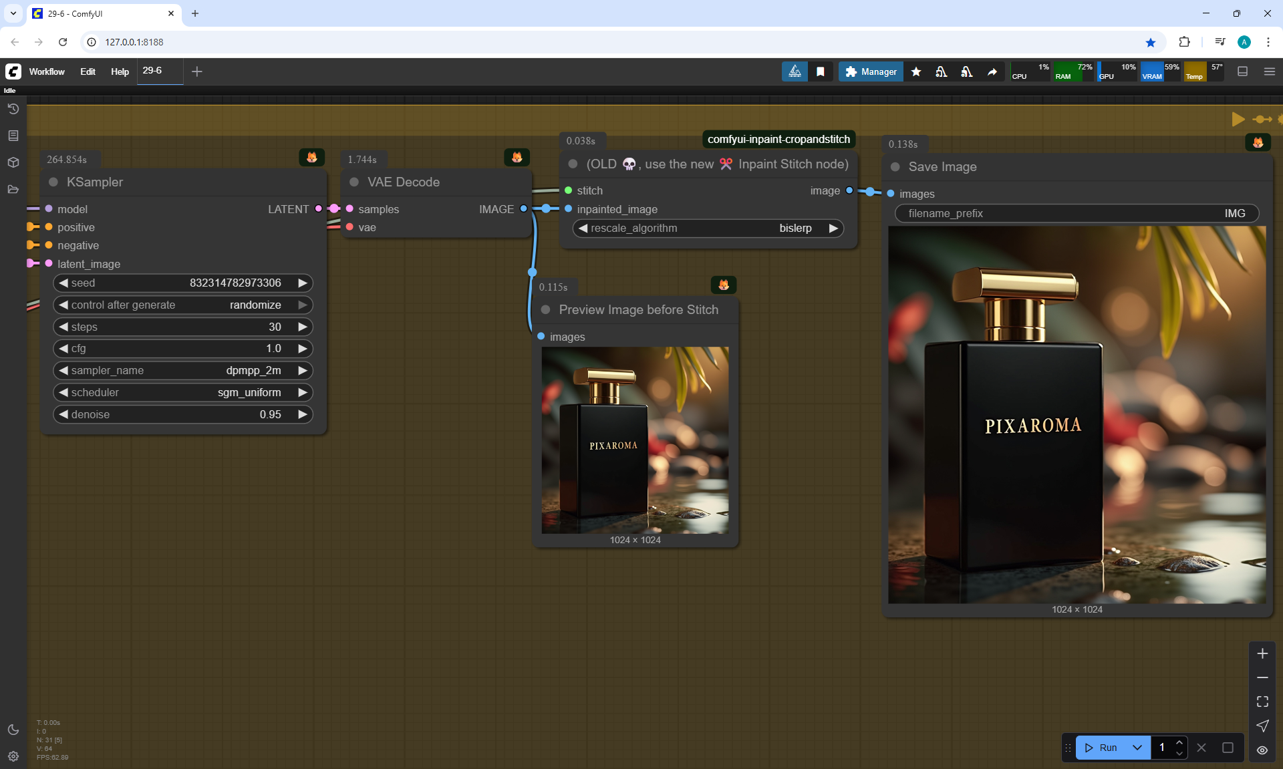Expand the Run button dropdown chevron
The image size is (1283, 769).
click(1137, 748)
